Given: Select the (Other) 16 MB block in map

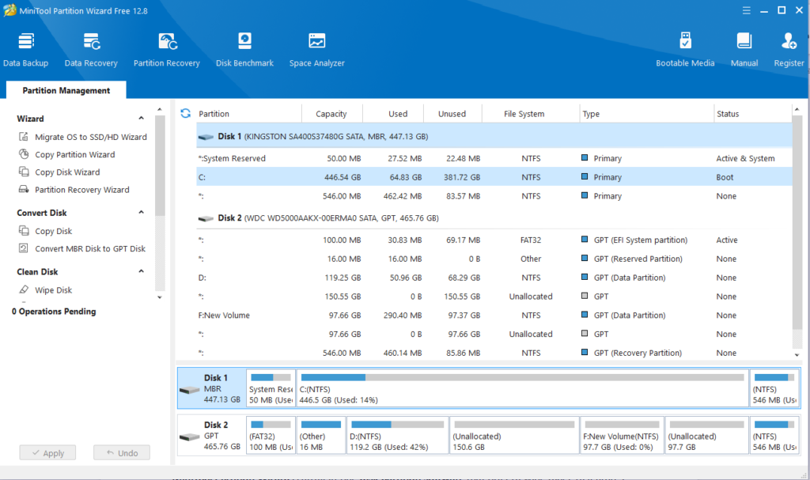Looking at the screenshot, I should pos(321,435).
